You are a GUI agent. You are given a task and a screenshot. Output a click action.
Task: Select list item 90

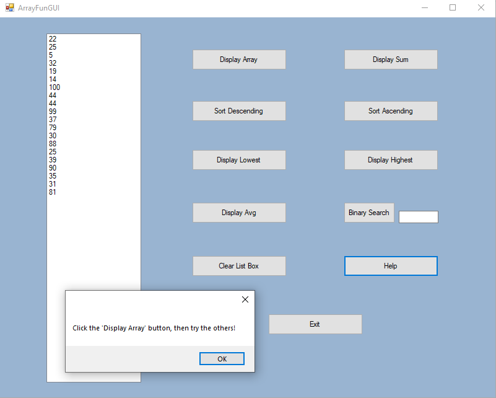[x=94, y=168]
